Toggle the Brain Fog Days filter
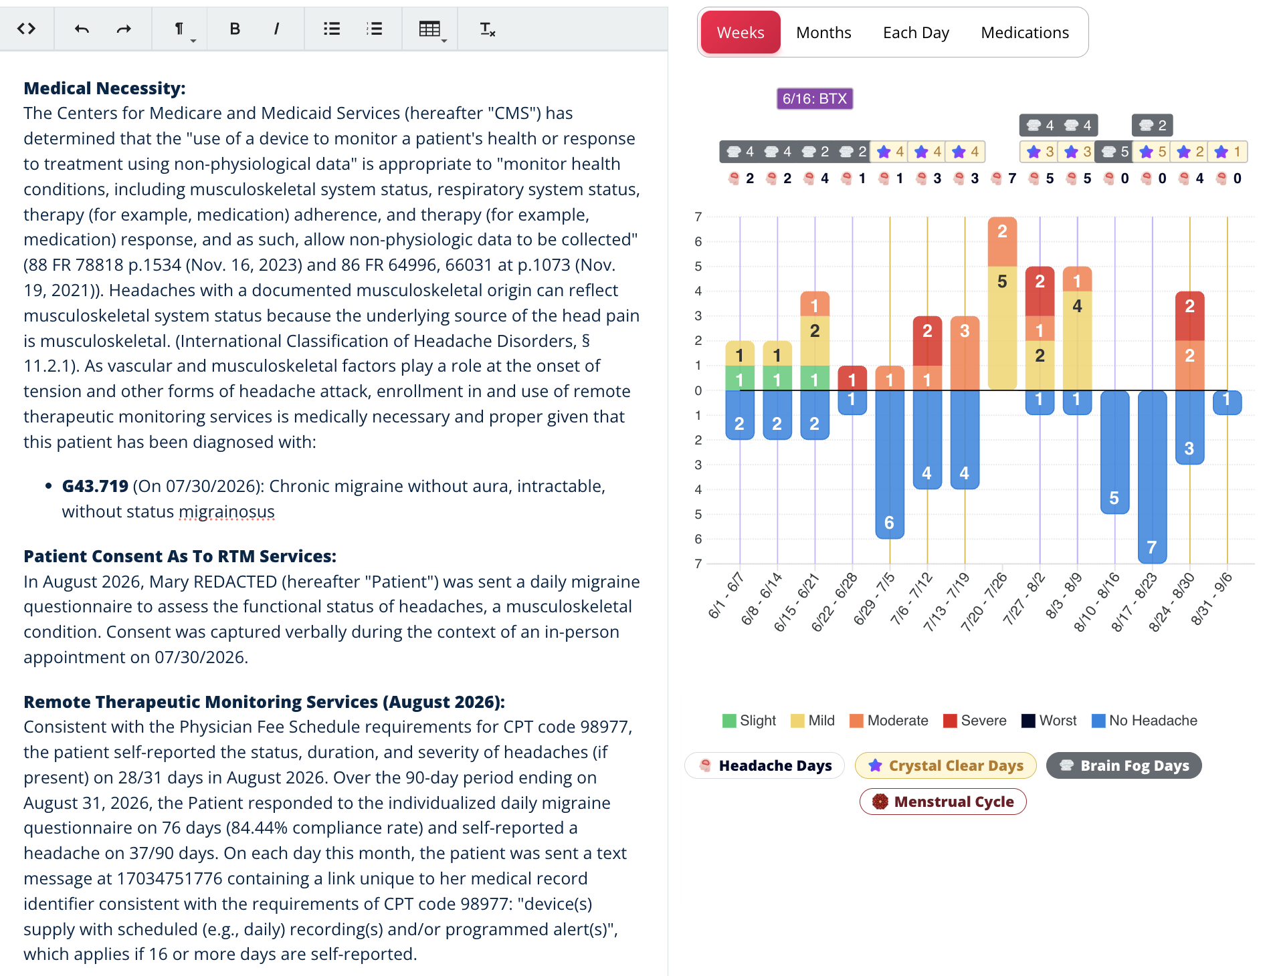Viewport: 1269px width, 976px height. click(1124, 765)
